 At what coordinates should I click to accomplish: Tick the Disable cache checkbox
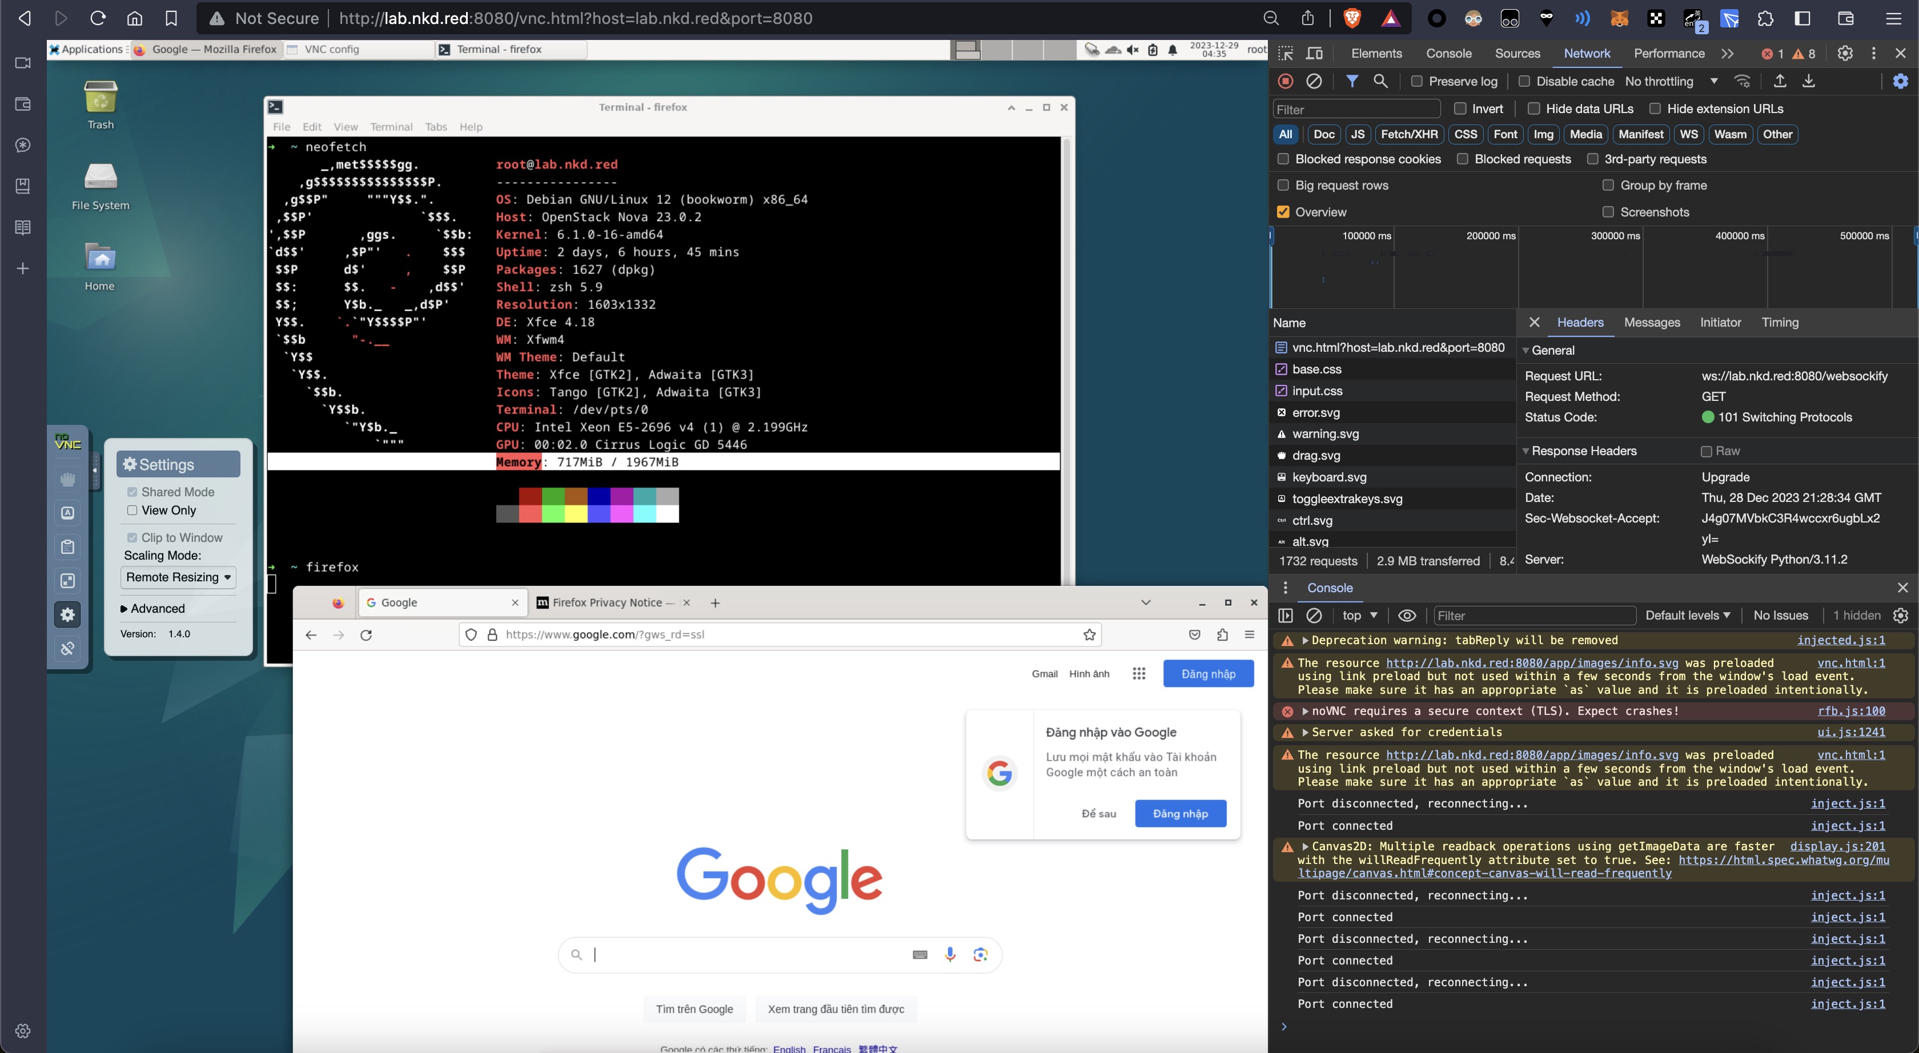1524,81
